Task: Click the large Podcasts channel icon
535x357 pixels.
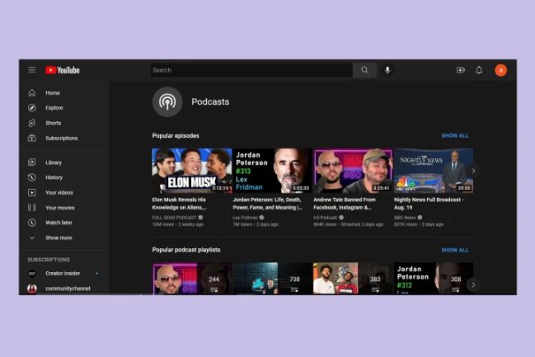Action: (167, 101)
